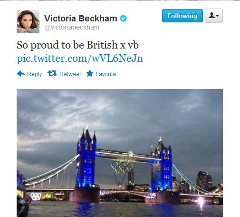Open the @victoriabeckham handle
Image resolution: width=240 pixels, height=217 pixels.
[x=72, y=28]
